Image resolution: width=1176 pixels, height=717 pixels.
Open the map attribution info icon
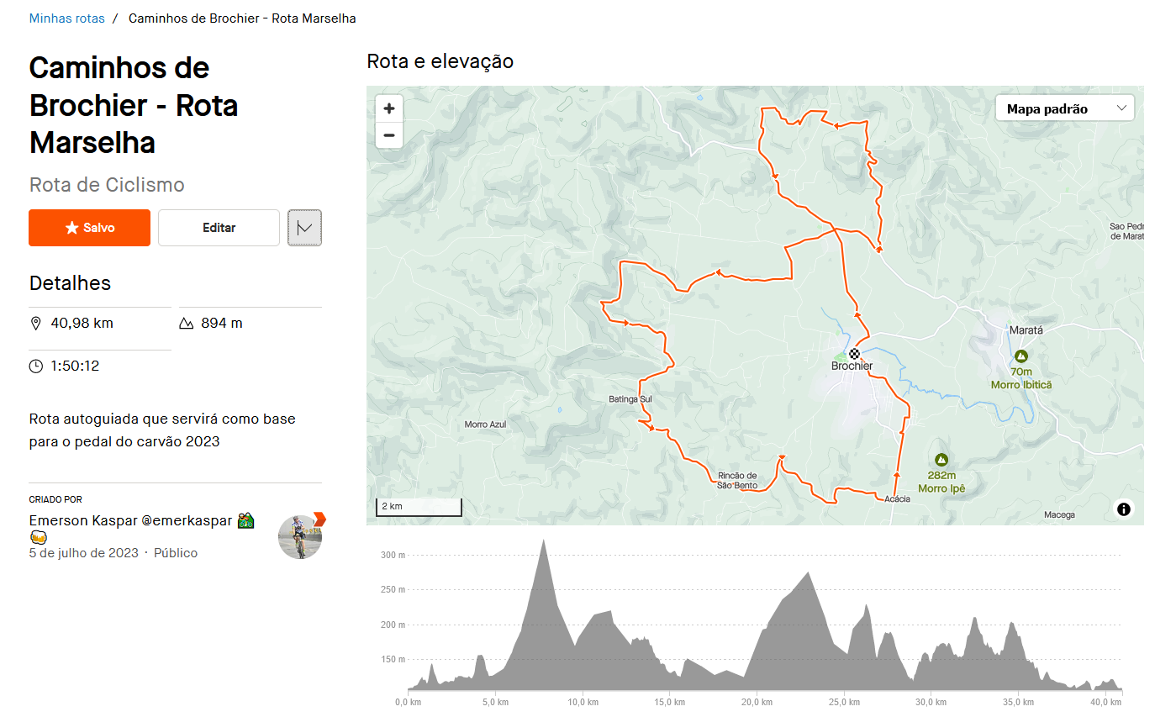(x=1124, y=509)
